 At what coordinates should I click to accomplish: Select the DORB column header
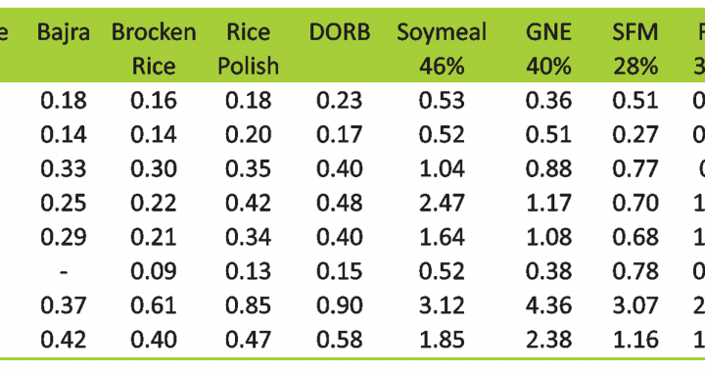[340, 32]
